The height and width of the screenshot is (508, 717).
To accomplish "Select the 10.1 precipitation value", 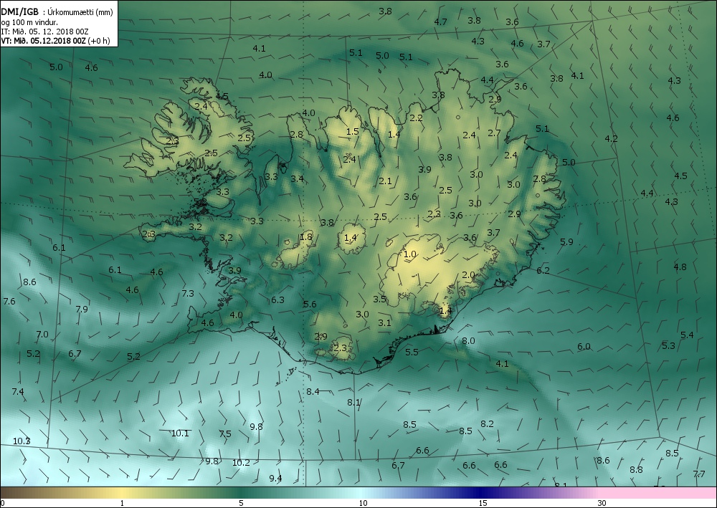I will click(180, 433).
